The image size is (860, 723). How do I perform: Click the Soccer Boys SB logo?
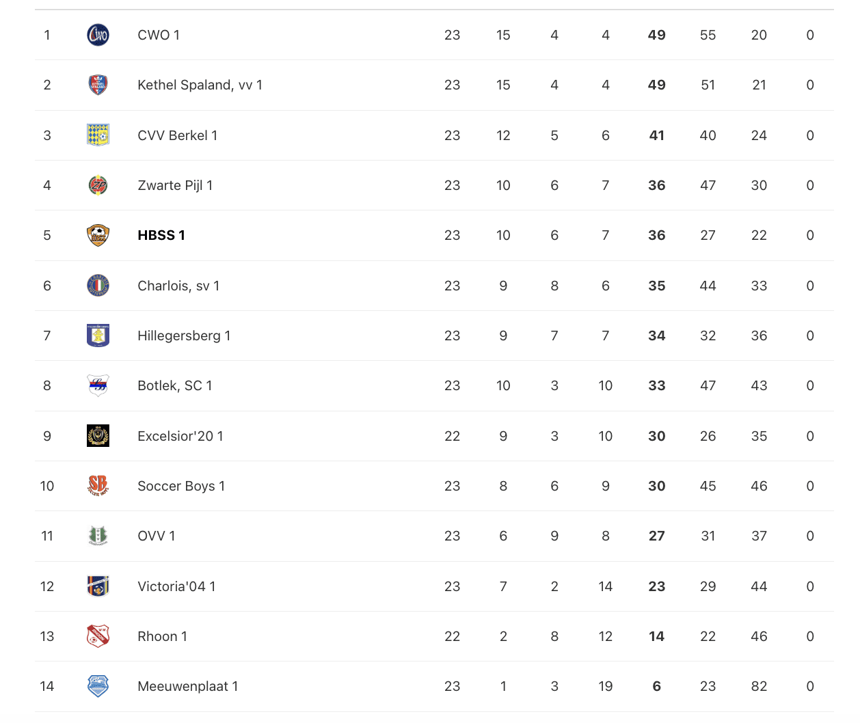click(x=98, y=486)
